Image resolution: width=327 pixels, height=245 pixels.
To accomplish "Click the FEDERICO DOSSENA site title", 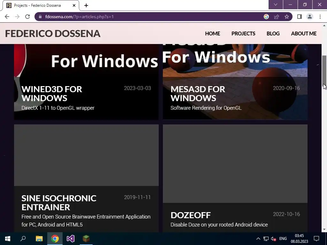I will 53,33.
